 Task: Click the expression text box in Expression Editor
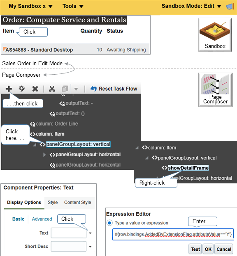[x=173, y=234]
